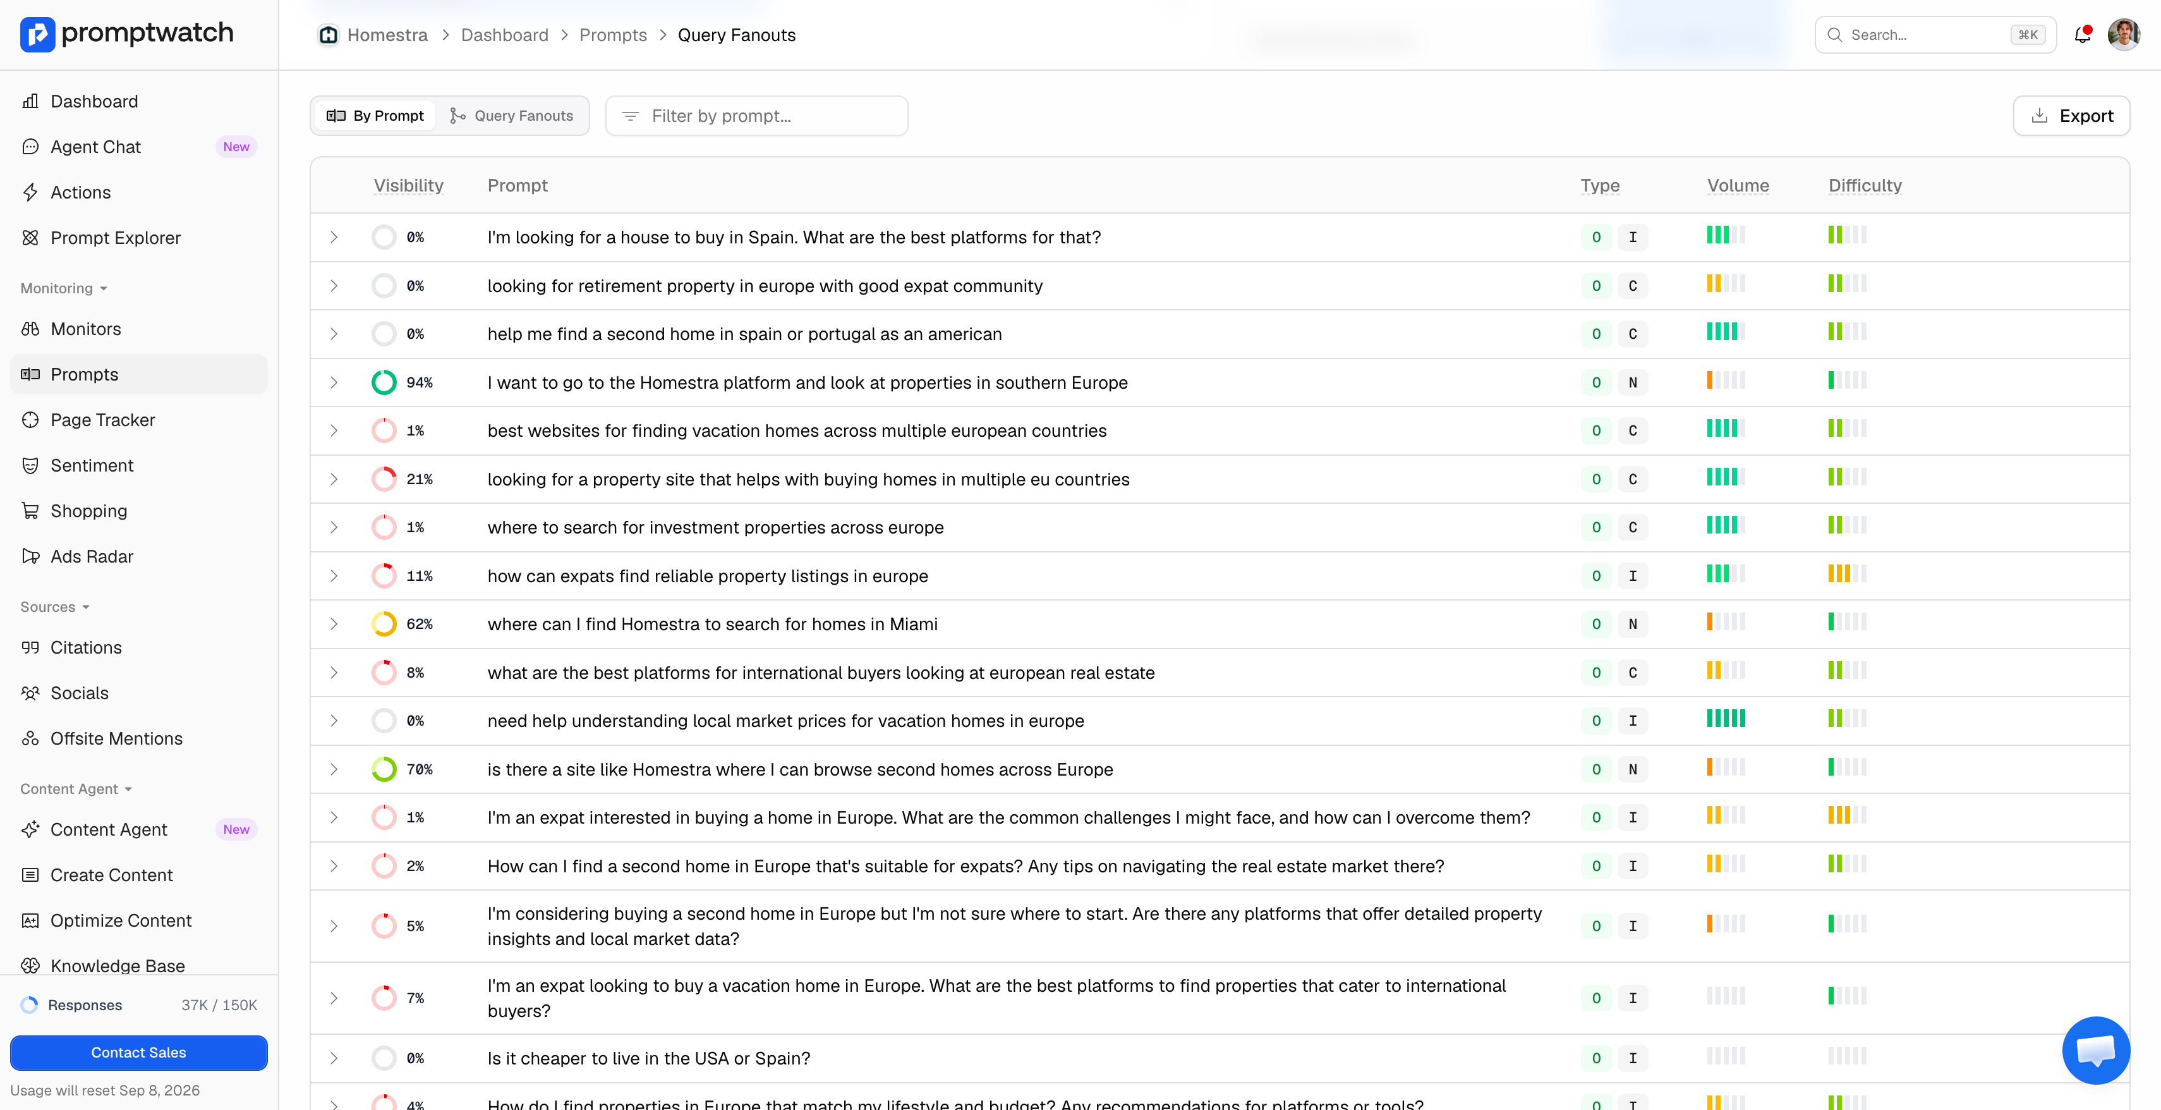Click the Sentiment mask icon
The image size is (2161, 1110).
click(30, 466)
